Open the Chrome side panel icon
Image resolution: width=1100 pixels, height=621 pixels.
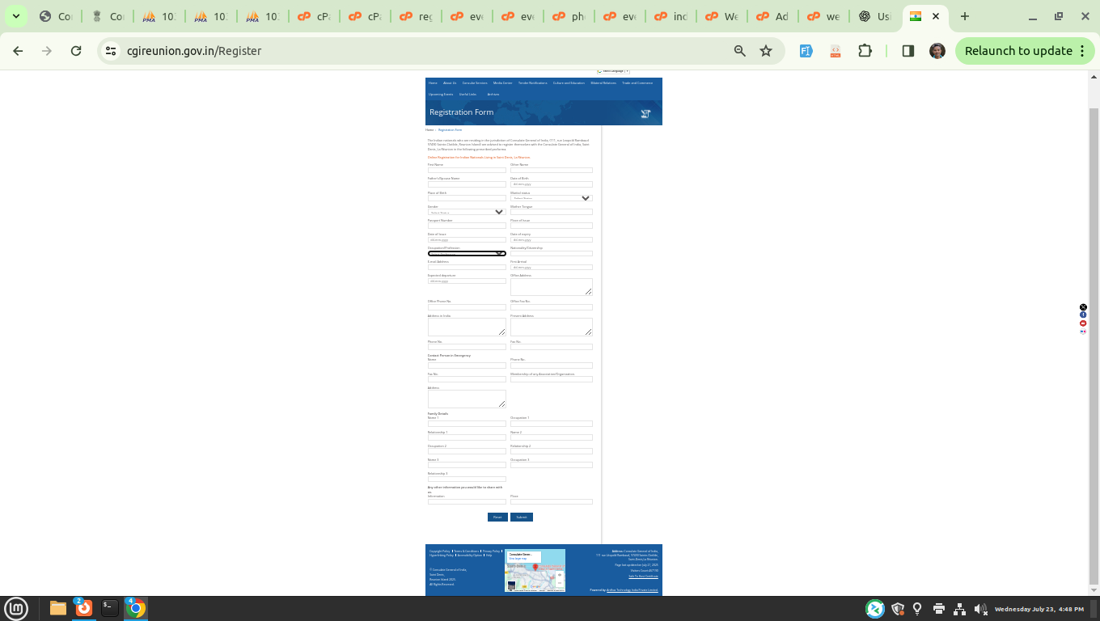coord(907,51)
